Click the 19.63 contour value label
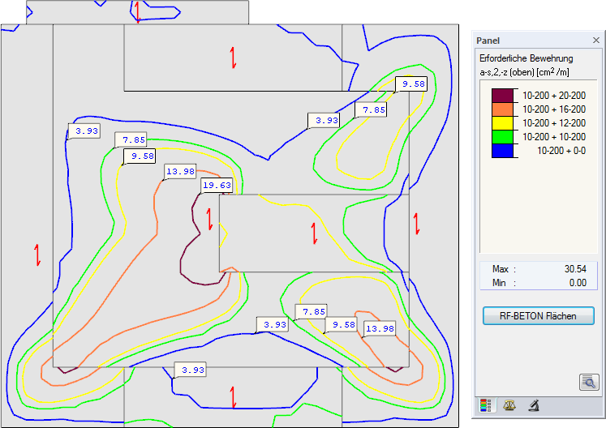This screenshot has height=428, width=606. [x=217, y=186]
